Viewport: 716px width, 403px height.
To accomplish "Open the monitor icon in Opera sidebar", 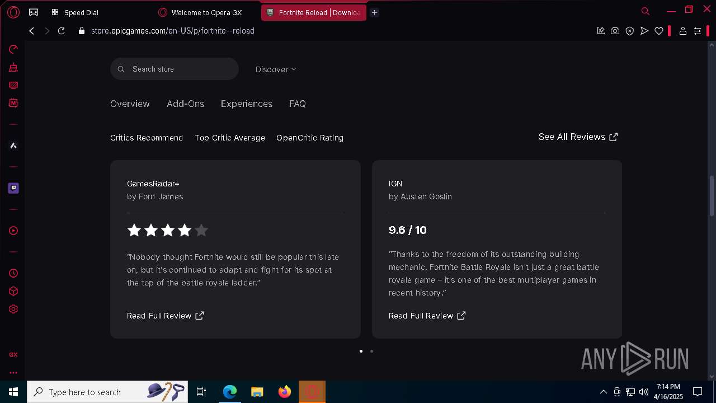I will 13,85.
